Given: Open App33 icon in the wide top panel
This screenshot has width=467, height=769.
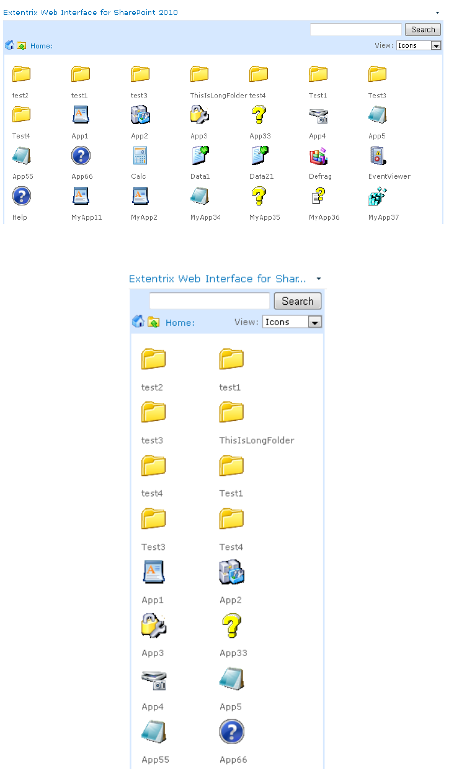Looking at the screenshot, I should pos(259,115).
